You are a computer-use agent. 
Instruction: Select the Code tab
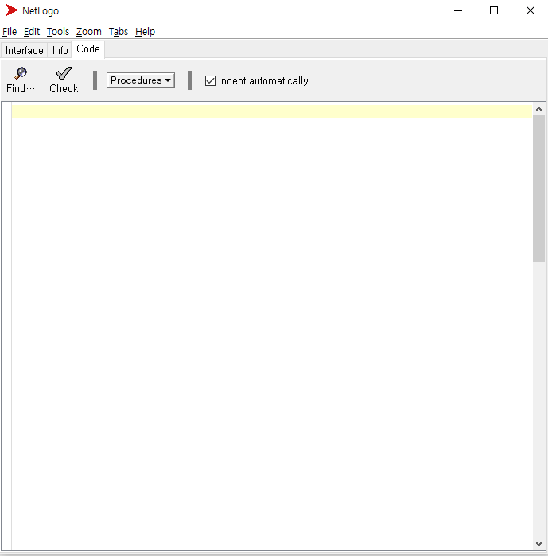pyautogui.click(x=88, y=49)
